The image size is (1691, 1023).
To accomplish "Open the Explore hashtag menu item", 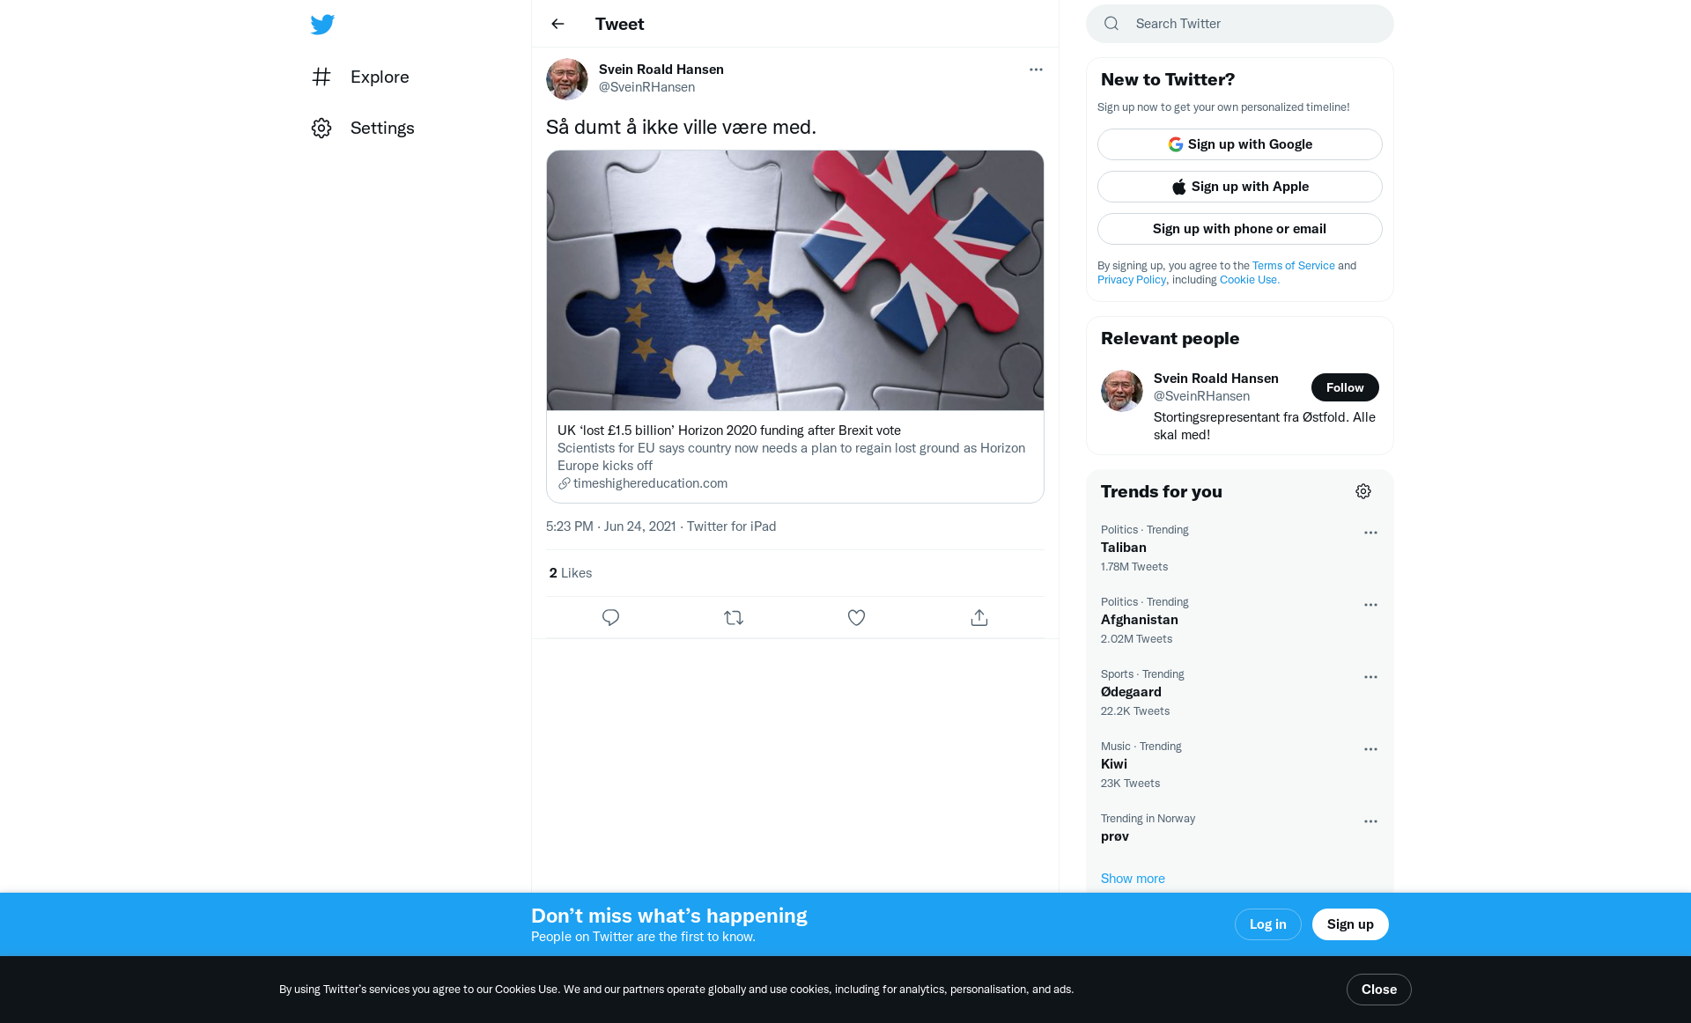I will (x=360, y=77).
